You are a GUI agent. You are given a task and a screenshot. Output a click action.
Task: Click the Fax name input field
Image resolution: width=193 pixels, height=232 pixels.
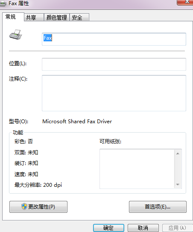114,39
